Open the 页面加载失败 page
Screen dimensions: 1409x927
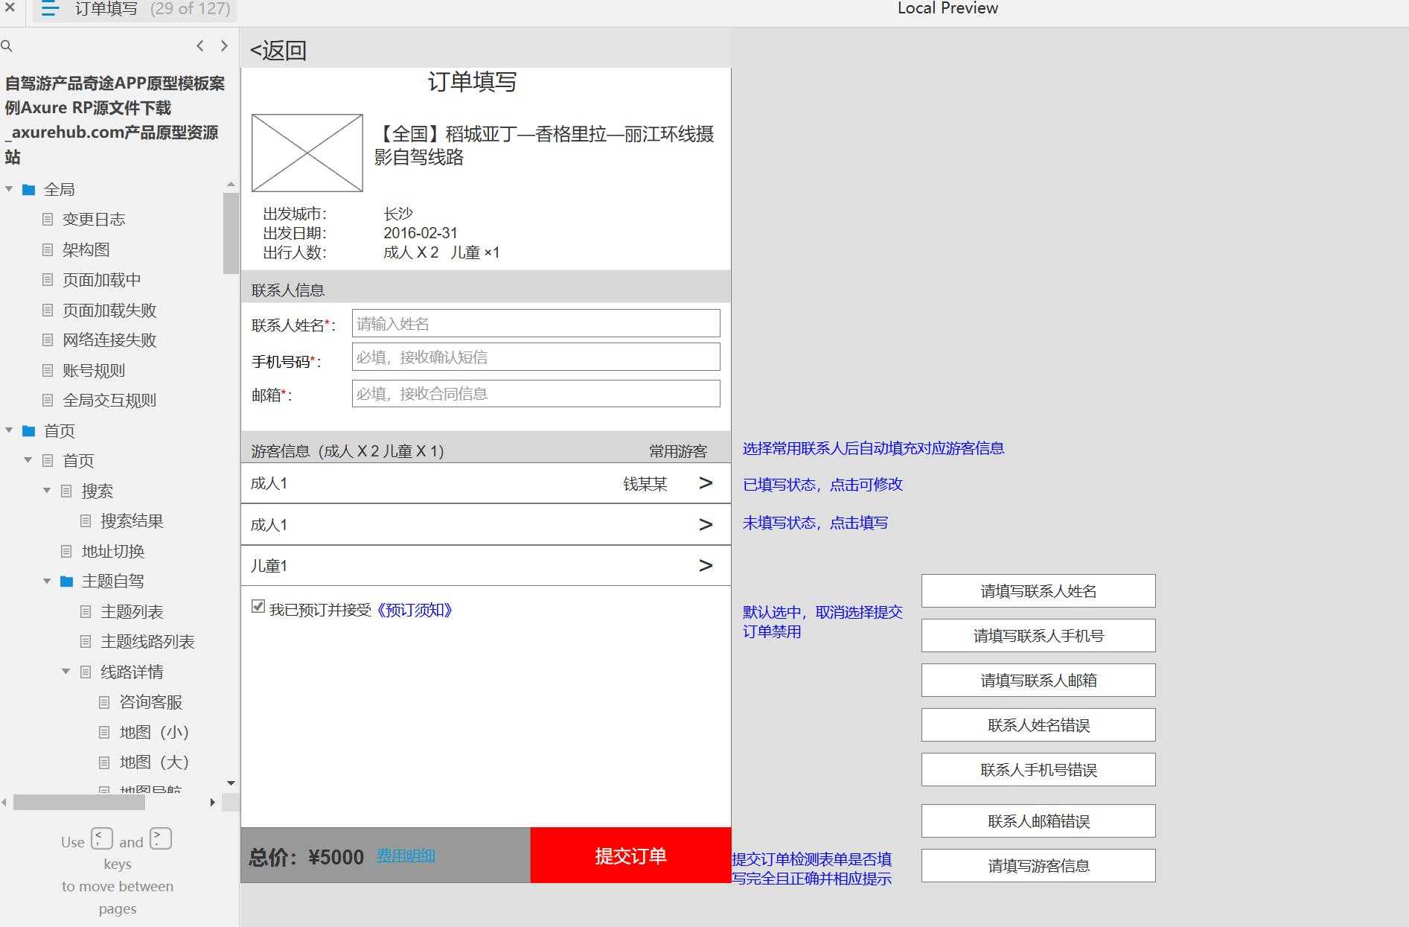point(109,310)
